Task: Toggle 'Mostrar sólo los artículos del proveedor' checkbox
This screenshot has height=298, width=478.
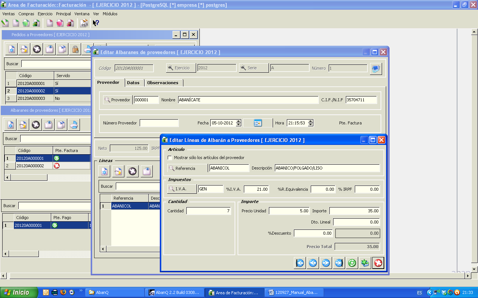Action: [x=170, y=158]
